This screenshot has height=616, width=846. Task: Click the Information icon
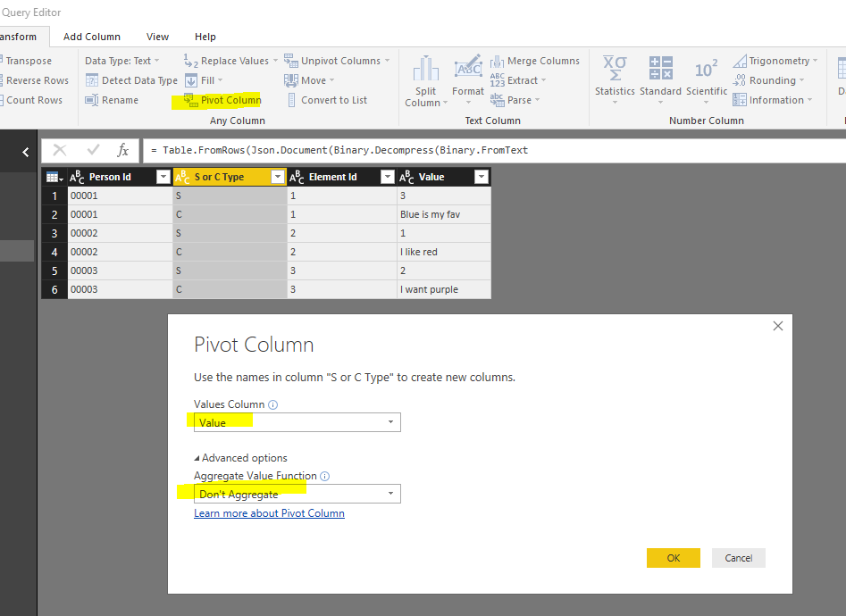tap(740, 100)
